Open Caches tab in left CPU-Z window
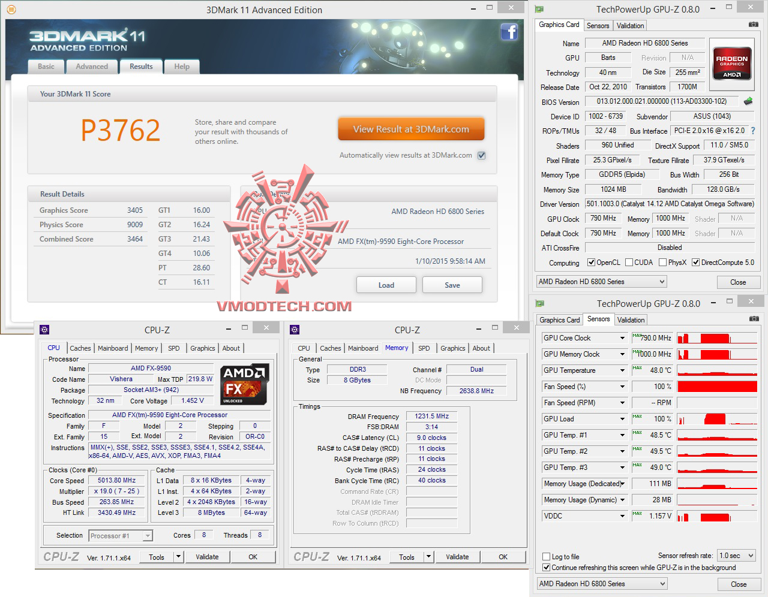Viewport: 768px width, 597px height. click(80, 348)
